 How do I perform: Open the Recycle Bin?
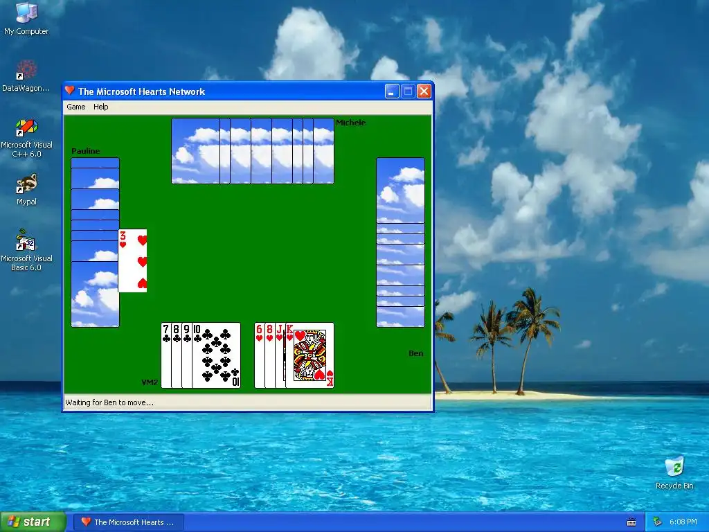pos(674,473)
